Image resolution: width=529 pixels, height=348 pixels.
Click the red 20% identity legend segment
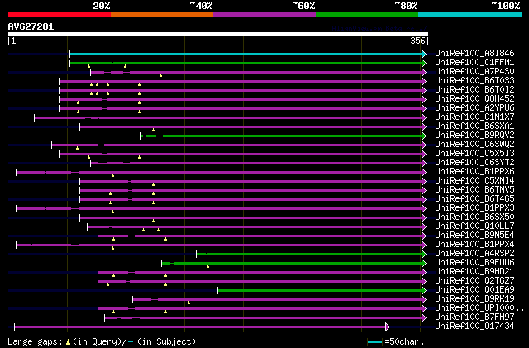(x=60, y=15)
